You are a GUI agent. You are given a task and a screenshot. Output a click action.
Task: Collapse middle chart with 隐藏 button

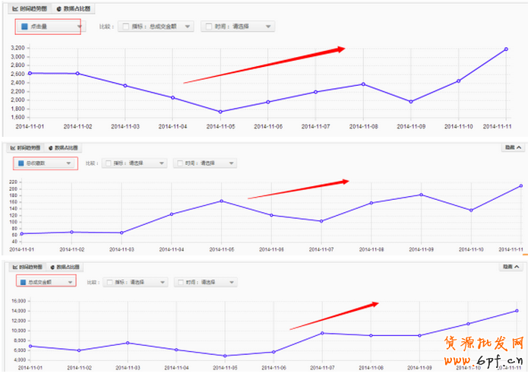click(512, 148)
